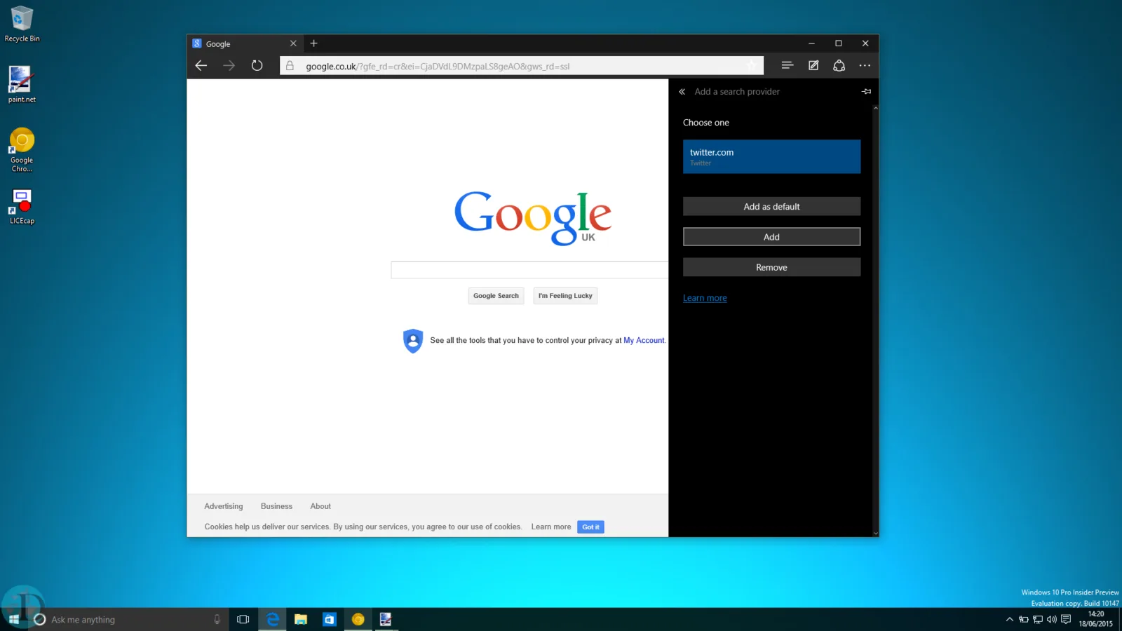
Task: Click the Share icon in Edge toolbar
Action: [x=839, y=65]
